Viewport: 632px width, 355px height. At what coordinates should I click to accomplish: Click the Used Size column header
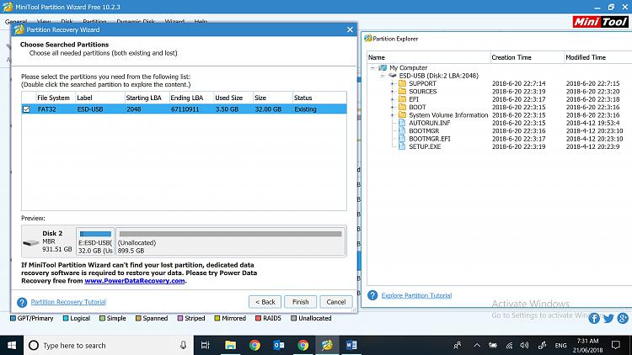pyautogui.click(x=233, y=98)
